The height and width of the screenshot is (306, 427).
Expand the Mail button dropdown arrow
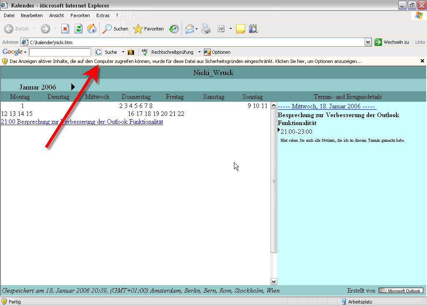point(197,29)
